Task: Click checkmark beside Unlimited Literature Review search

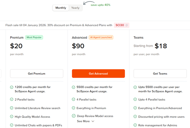Action: pos(12,108)
